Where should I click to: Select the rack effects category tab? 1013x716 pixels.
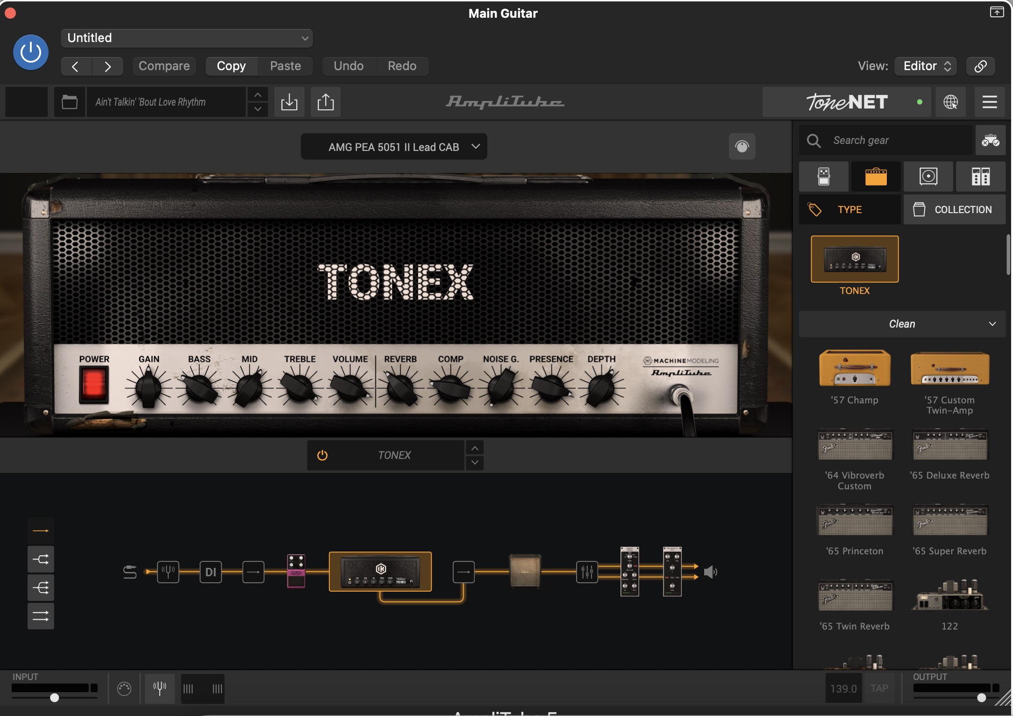(x=981, y=176)
